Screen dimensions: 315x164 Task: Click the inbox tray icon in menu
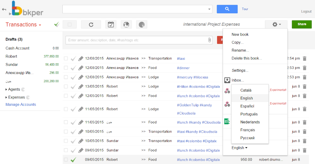(x=227, y=80)
